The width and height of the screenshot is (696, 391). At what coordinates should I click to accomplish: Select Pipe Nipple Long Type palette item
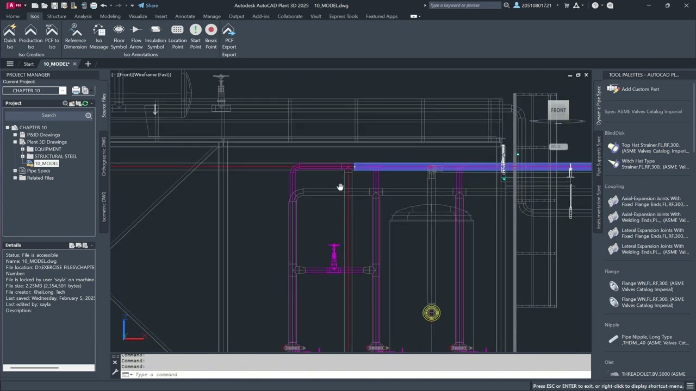pos(648,340)
